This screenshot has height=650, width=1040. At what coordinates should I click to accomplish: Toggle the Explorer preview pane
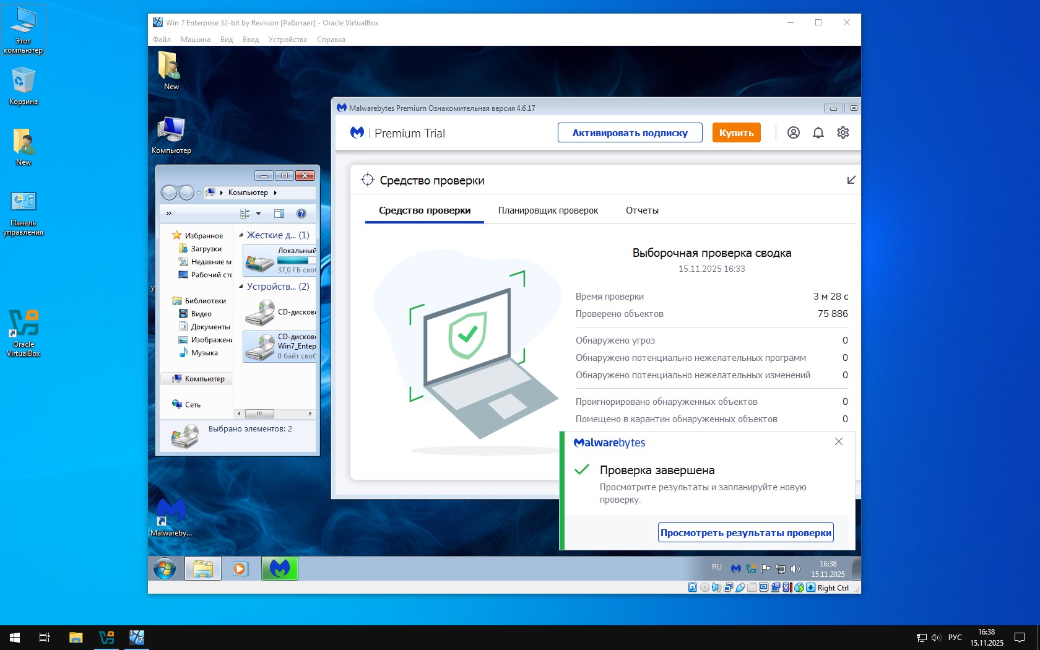[279, 214]
